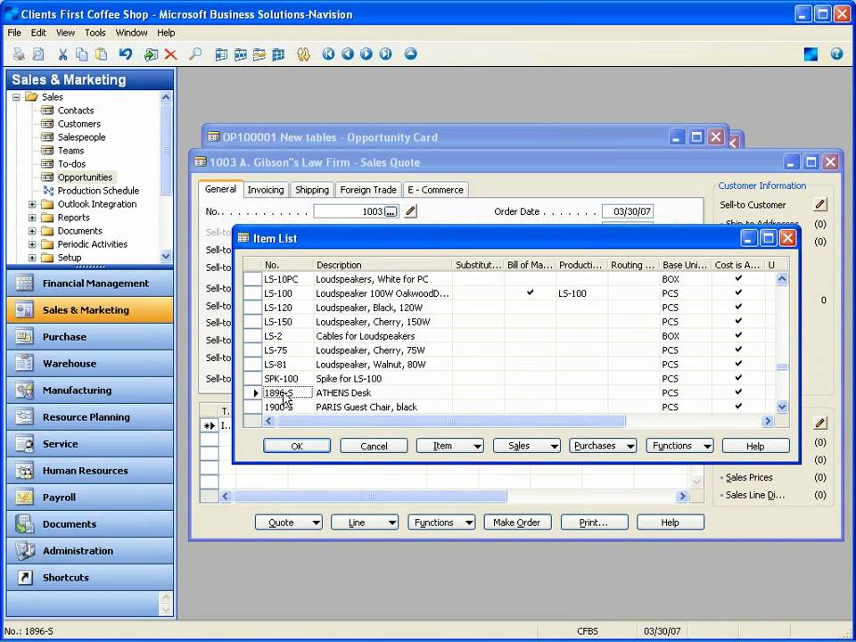Click the Sort arrows toolbar icon
Screen dimensions: 856x642
click(x=303, y=54)
